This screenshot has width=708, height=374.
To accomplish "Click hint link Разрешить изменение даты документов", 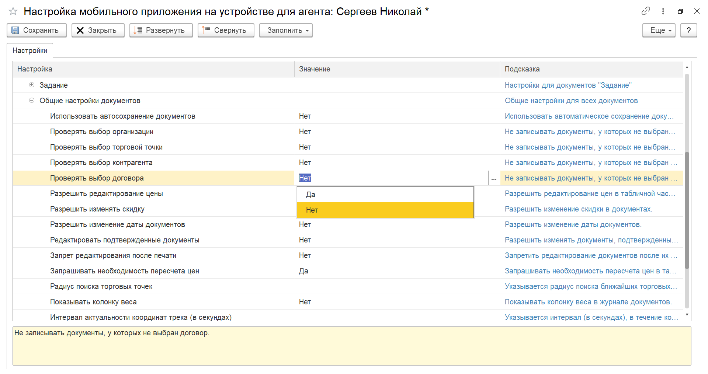I will (573, 224).
